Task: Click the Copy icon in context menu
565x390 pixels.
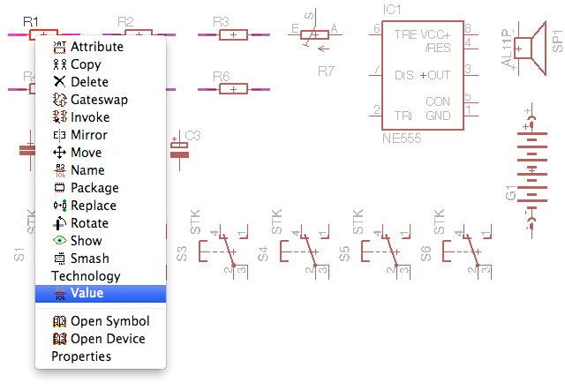Action: tap(60, 64)
